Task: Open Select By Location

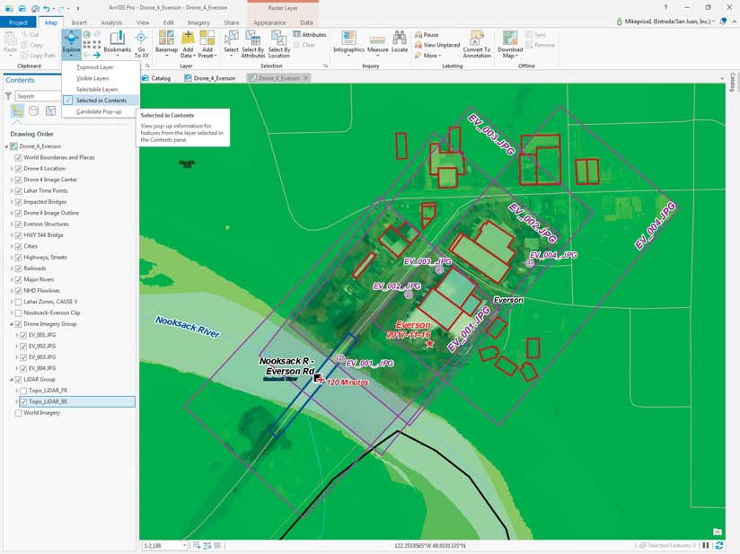Action: 279,44
